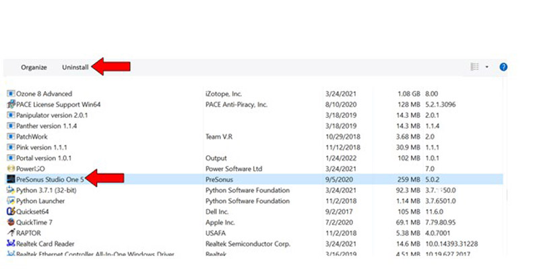The image size is (539, 269).
Task: Select the Python Launcher entry name
Action: [40, 201]
